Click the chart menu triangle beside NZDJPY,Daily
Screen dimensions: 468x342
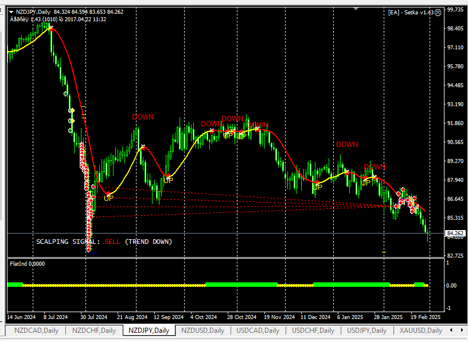point(11,12)
